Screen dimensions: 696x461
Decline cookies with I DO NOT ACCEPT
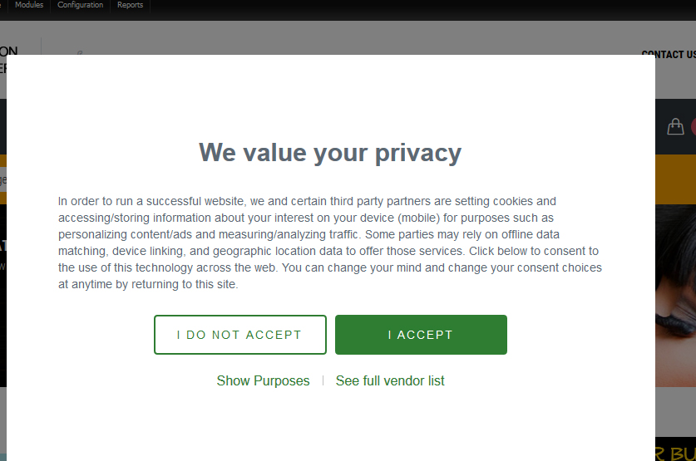[x=239, y=335]
